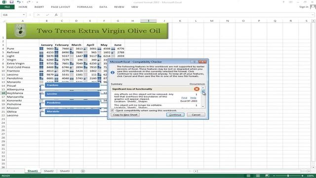Click the info icon in Compatibility Checker

[113, 73]
